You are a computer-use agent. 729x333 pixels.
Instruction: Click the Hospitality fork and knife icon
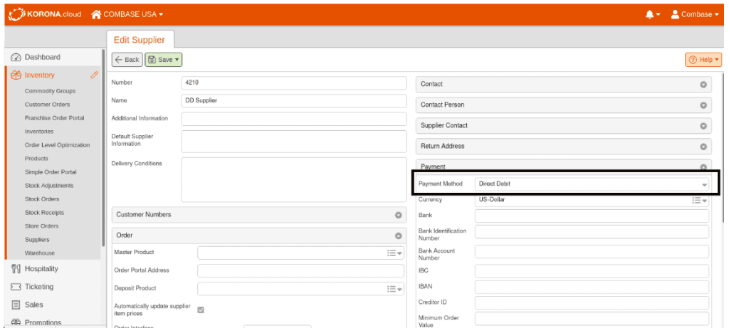click(x=16, y=269)
